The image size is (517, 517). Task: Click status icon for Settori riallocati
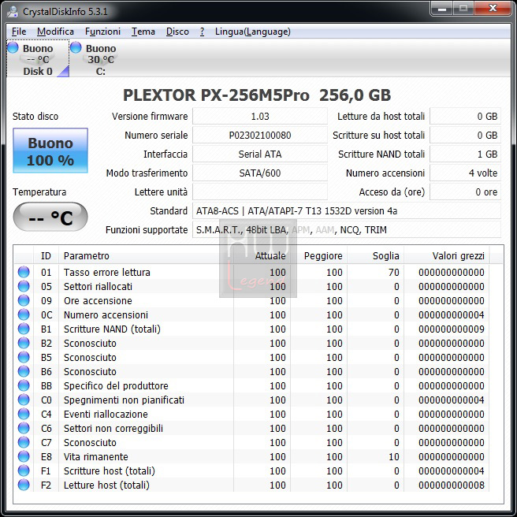pos(24,286)
